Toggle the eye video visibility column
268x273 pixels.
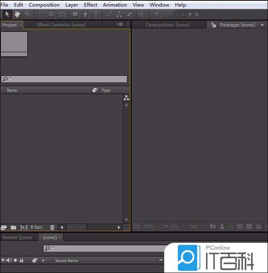pos(3,260)
